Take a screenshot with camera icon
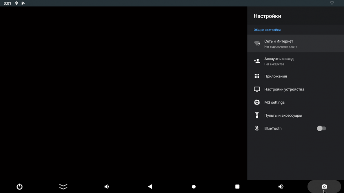This screenshot has width=344, height=193. click(324, 187)
